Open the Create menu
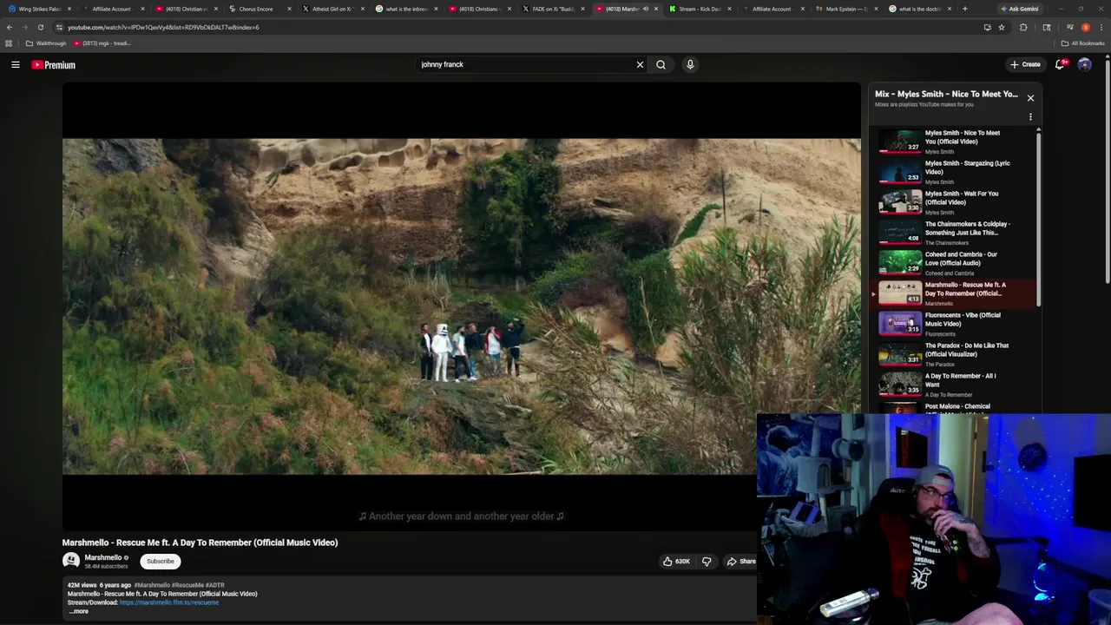This screenshot has width=1111, height=625. click(1025, 64)
